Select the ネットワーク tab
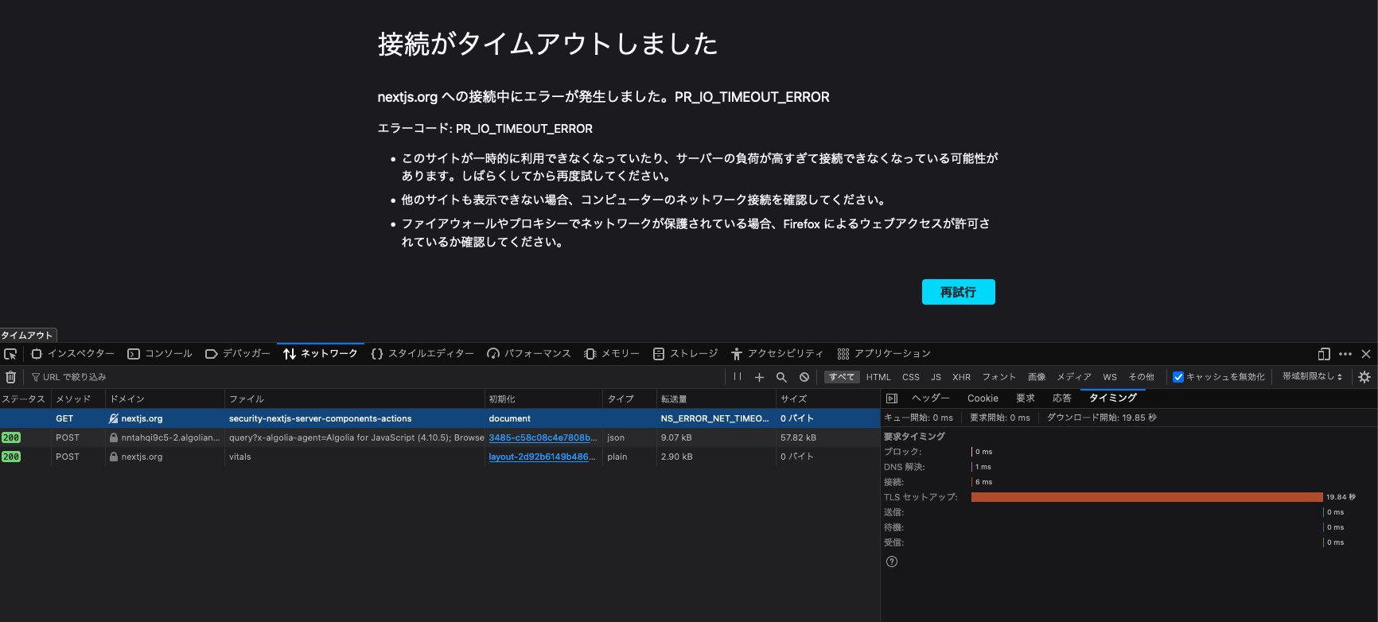1378x622 pixels. pyautogui.click(x=321, y=354)
